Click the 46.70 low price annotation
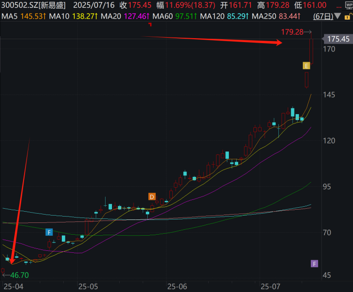The width and height of the screenshot is (353, 292). (20, 275)
